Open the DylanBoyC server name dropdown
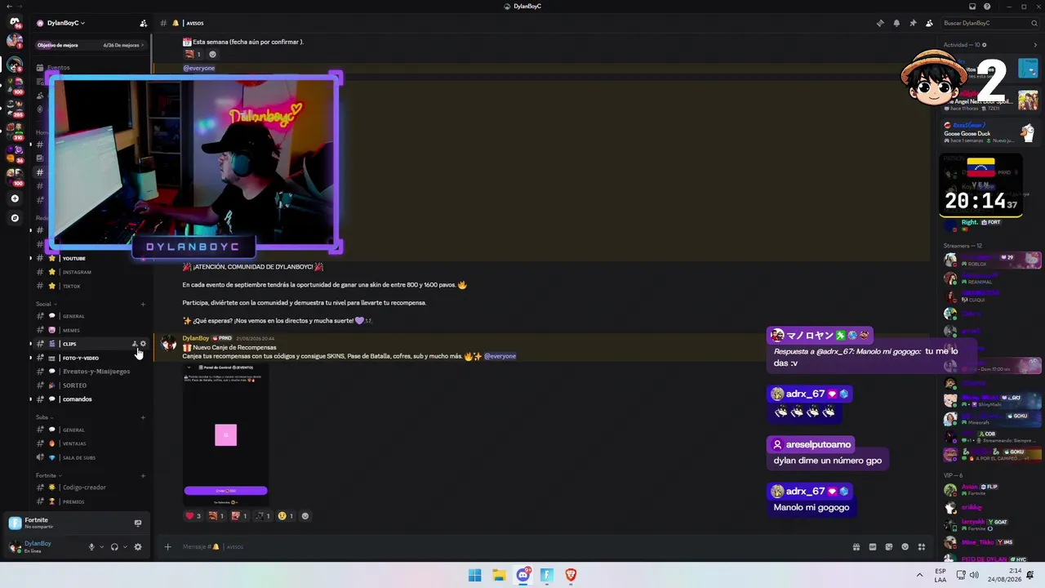The height and width of the screenshot is (588, 1045). tap(66, 23)
